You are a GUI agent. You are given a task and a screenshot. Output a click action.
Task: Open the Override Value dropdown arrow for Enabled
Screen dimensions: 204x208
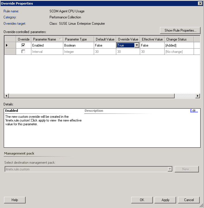click(x=137, y=45)
